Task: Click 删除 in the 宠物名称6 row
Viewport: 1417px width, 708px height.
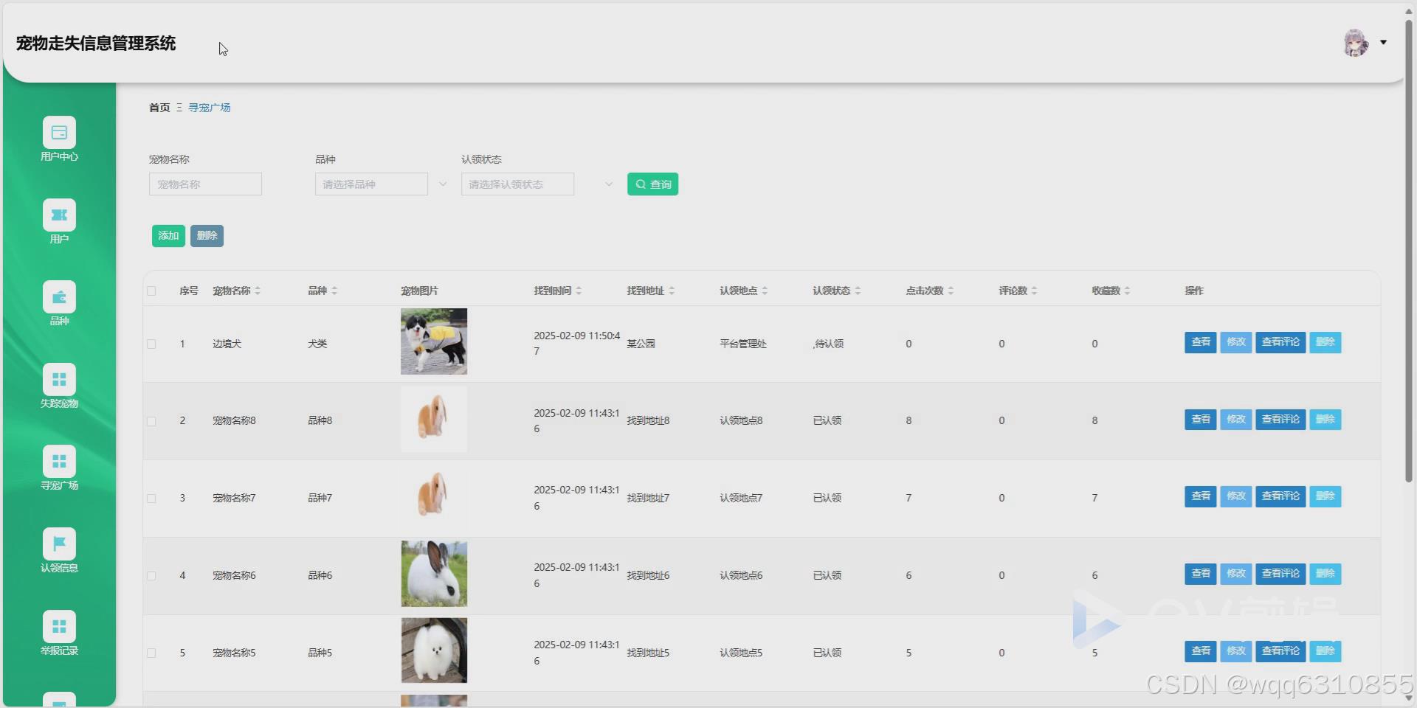Action: point(1325,574)
